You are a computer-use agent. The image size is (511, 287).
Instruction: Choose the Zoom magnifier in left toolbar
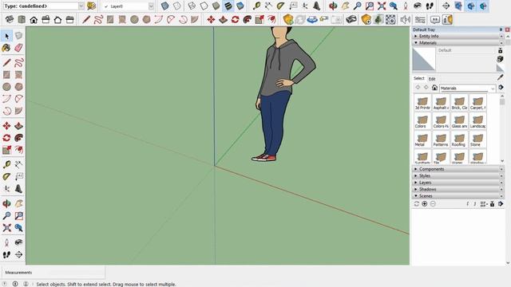[6, 216]
